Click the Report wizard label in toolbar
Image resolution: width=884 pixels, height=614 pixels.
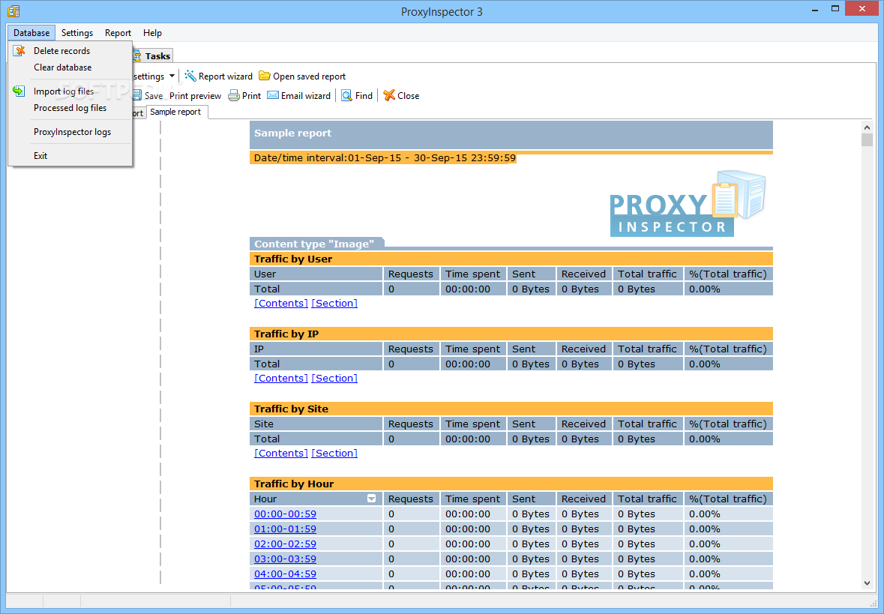point(226,76)
